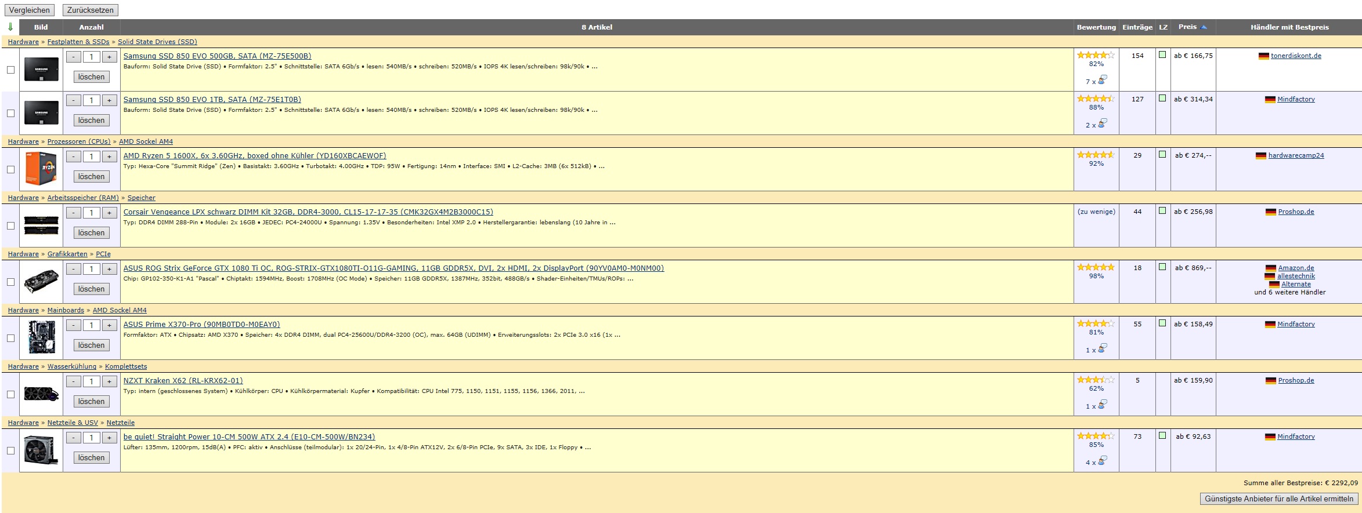
Task: Click German flag icon next to tonerdiskont.de
Action: (x=1263, y=56)
